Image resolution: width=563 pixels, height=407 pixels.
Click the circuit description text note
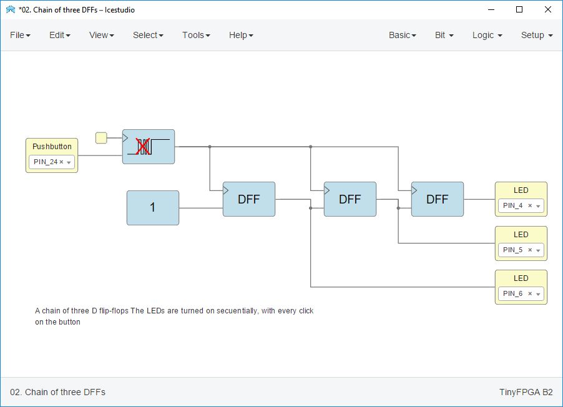174,316
